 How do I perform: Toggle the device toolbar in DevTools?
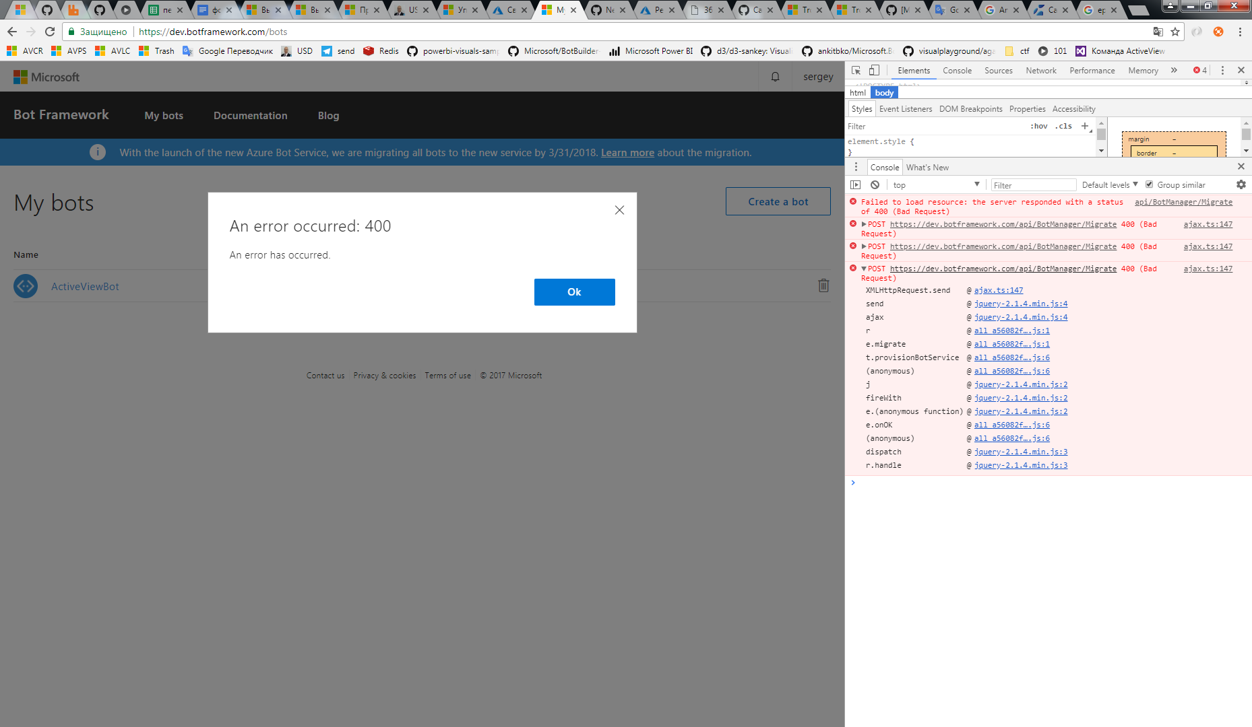[874, 70]
